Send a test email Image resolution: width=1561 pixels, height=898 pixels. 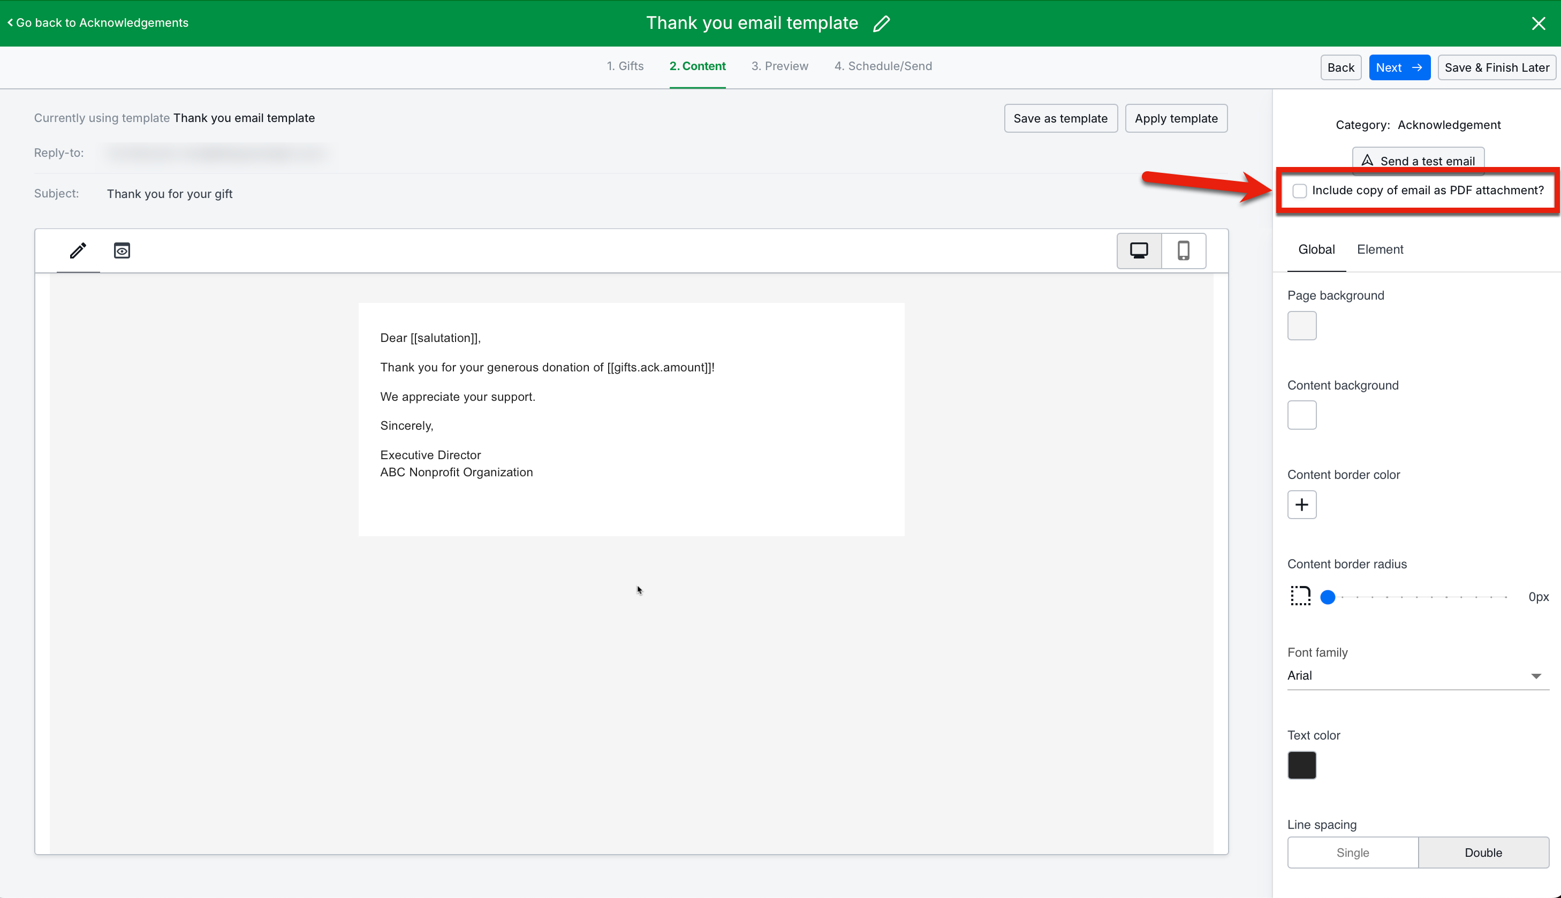(1418, 161)
